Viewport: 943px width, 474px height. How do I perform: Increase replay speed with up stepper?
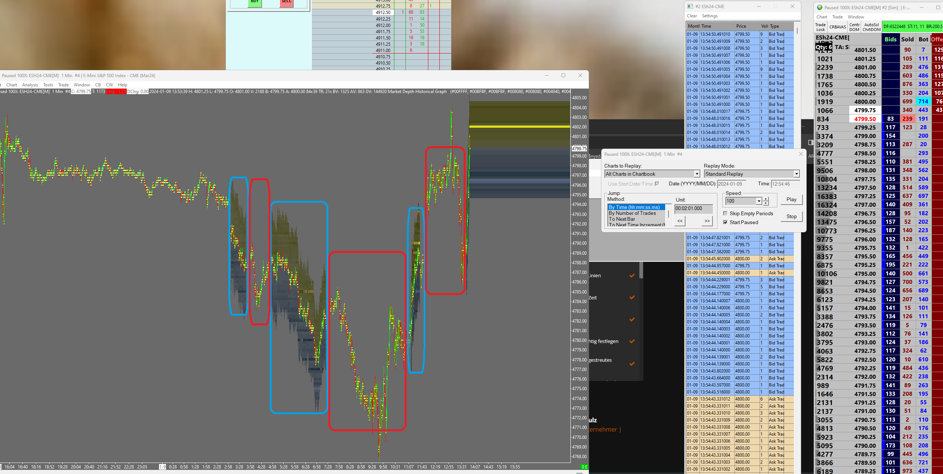(x=766, y=199)
